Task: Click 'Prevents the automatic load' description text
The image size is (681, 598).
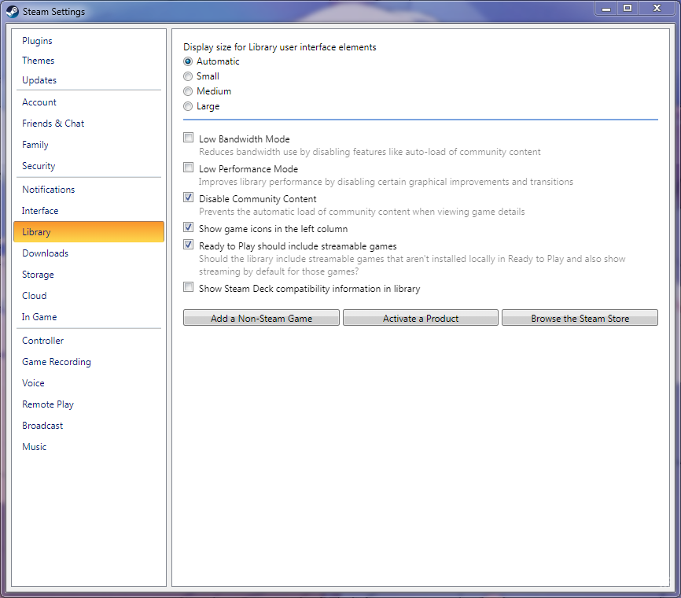Action: coord(362,212)
